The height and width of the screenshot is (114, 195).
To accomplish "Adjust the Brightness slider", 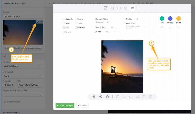I will tap(112, 27).
